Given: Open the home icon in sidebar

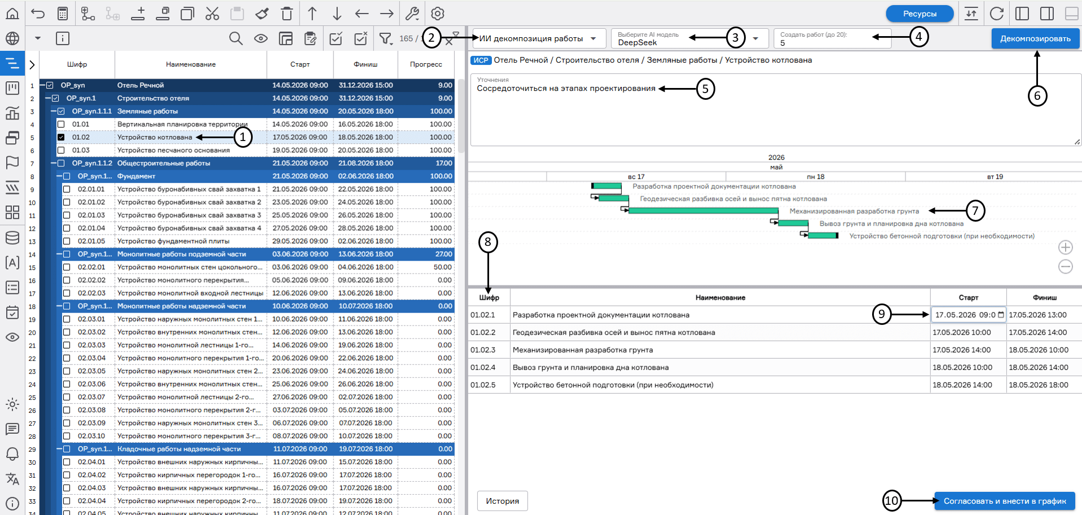Looking at the screenshot, I should [x=12, y=13].
